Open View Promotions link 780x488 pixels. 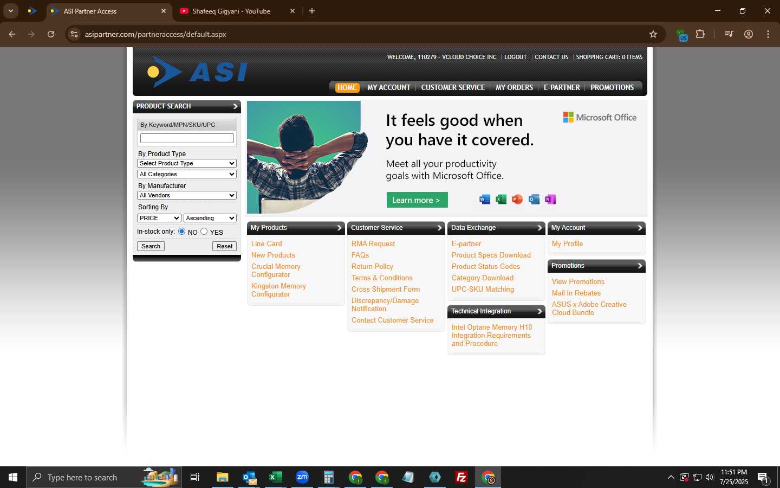tap(578, 282)
